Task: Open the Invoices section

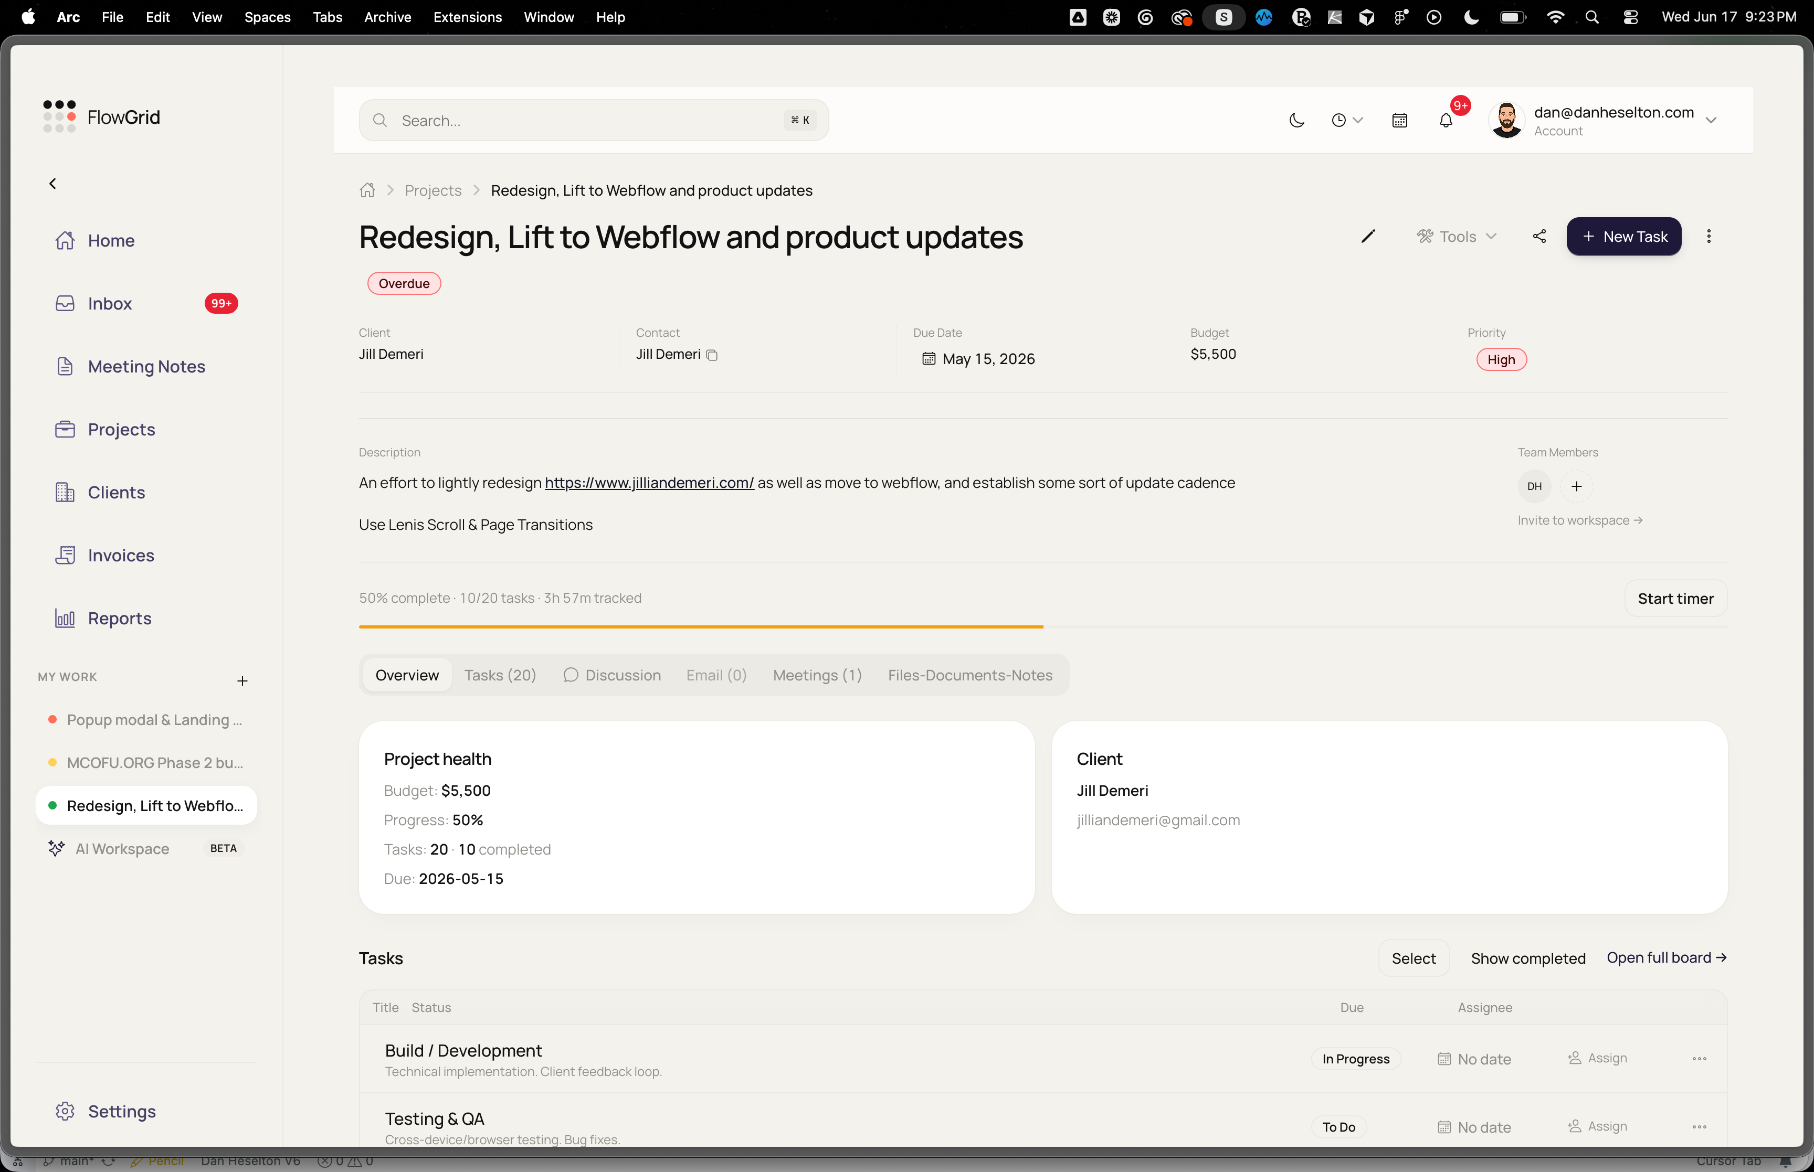Action: click(x=120, y=556)
